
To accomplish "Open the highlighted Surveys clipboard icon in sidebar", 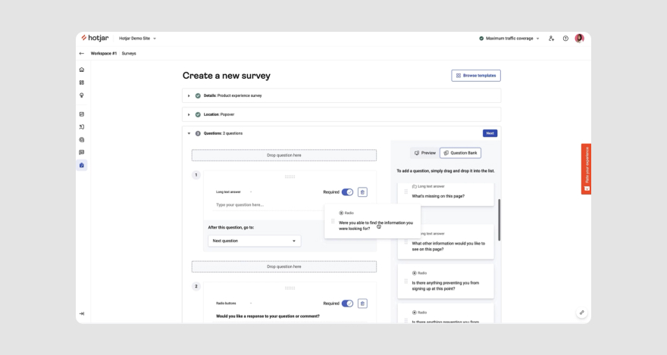I will [x=82, y=165].
